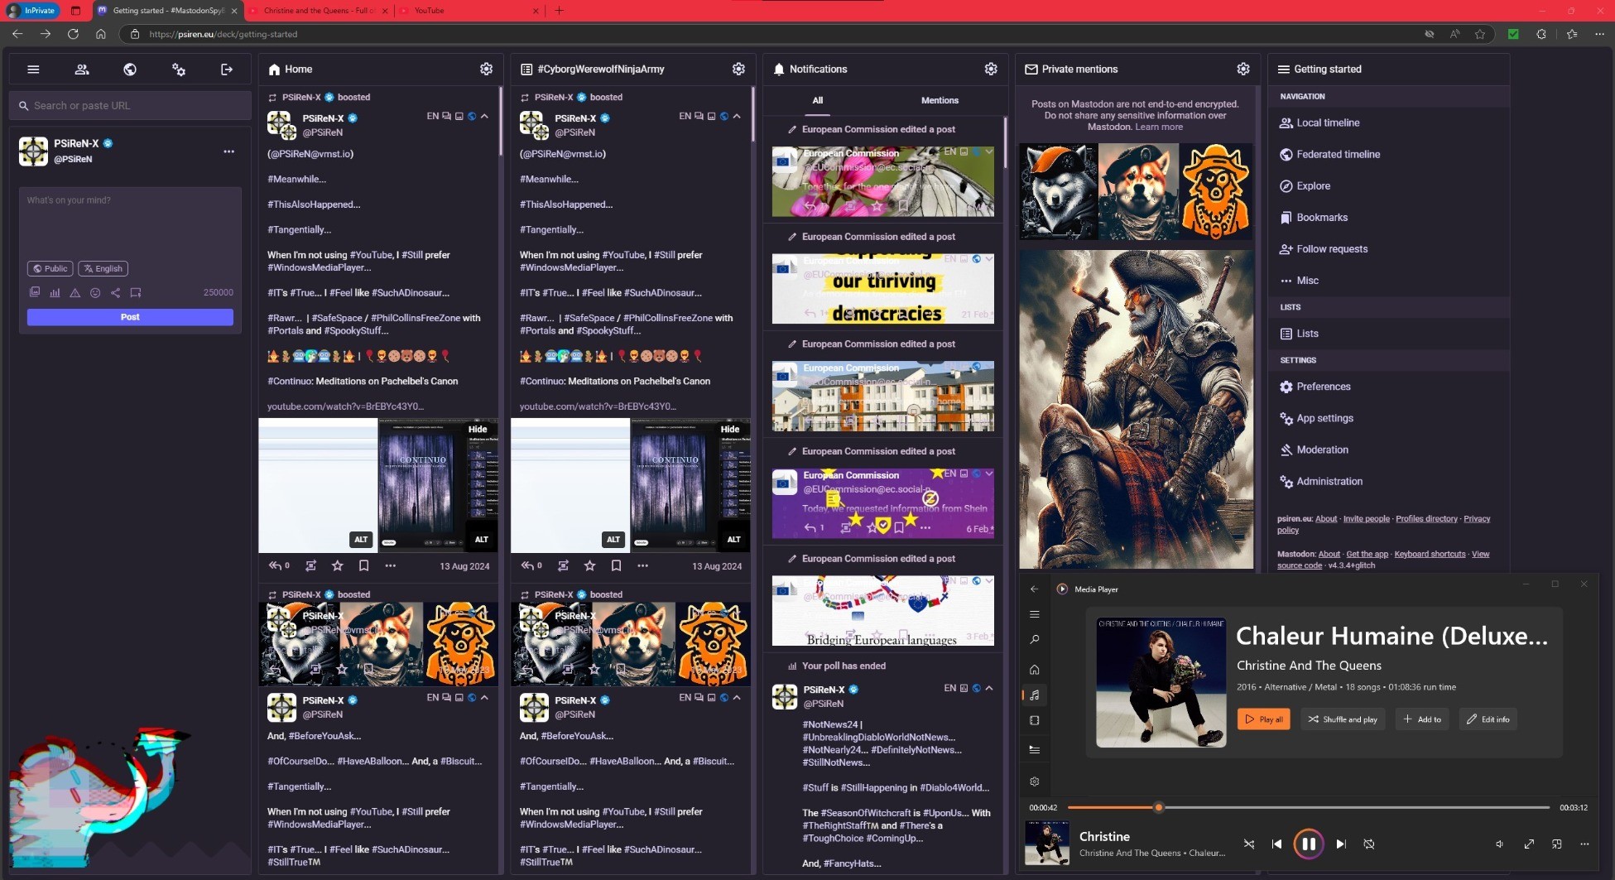Focus the What's on your mind text box
The height and width of the screenshot is (880, 1615).
[x=130, y=220]
